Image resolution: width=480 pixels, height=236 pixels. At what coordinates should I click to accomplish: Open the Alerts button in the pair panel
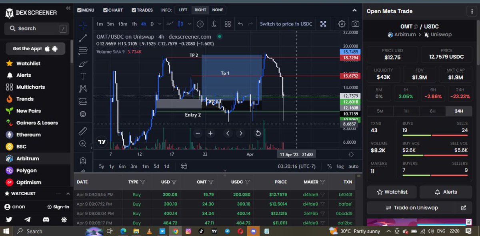point(446,192)
